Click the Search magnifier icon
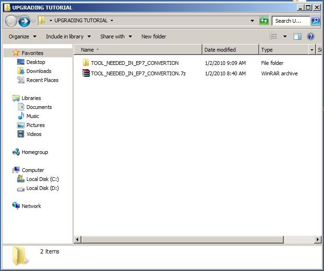Image resolution: width=324 pixels, height=271 pixels. [x=315, y=21]
